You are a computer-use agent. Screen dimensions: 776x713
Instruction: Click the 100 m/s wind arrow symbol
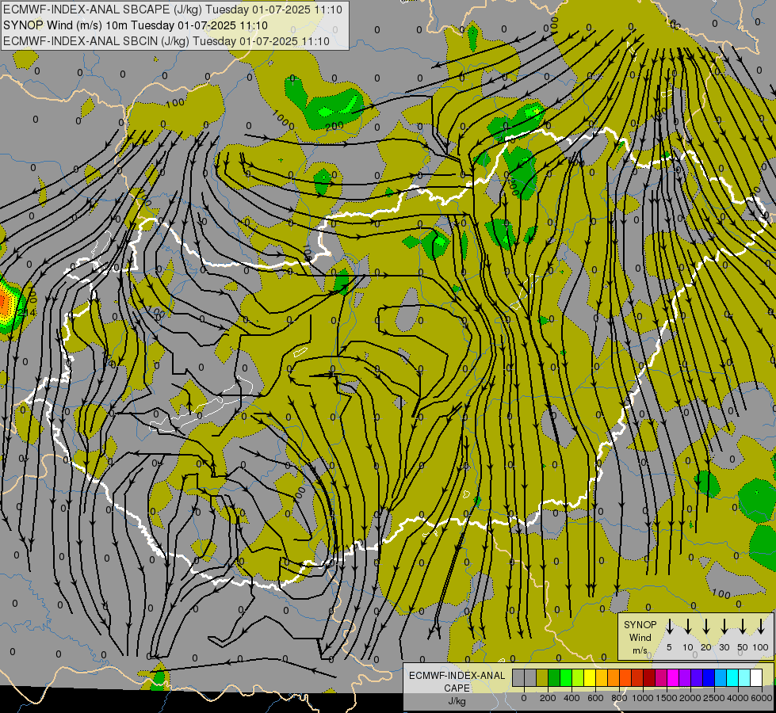click(761, 627)
